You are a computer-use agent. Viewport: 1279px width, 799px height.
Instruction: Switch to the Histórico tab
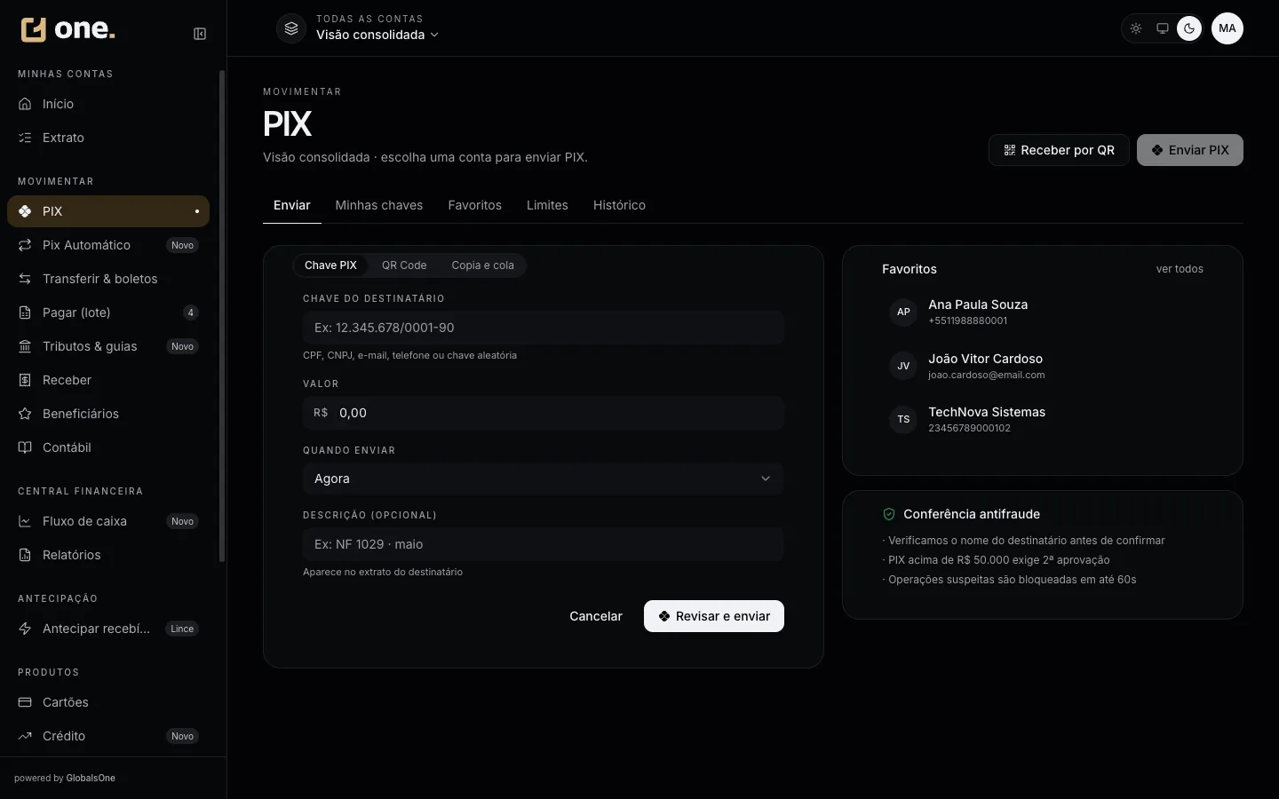pos(619,205)
